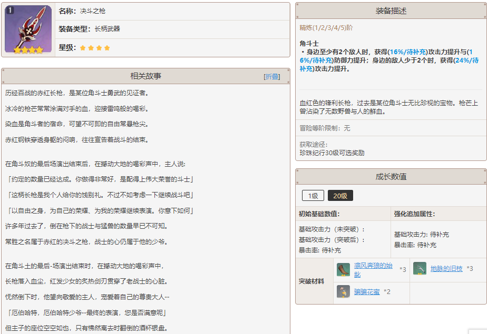Click the story line 「厄伯哈特，厄伯哈特少爷
Image resolution: width=487 pixels, height=334 pixels.
tap(86, 312)
